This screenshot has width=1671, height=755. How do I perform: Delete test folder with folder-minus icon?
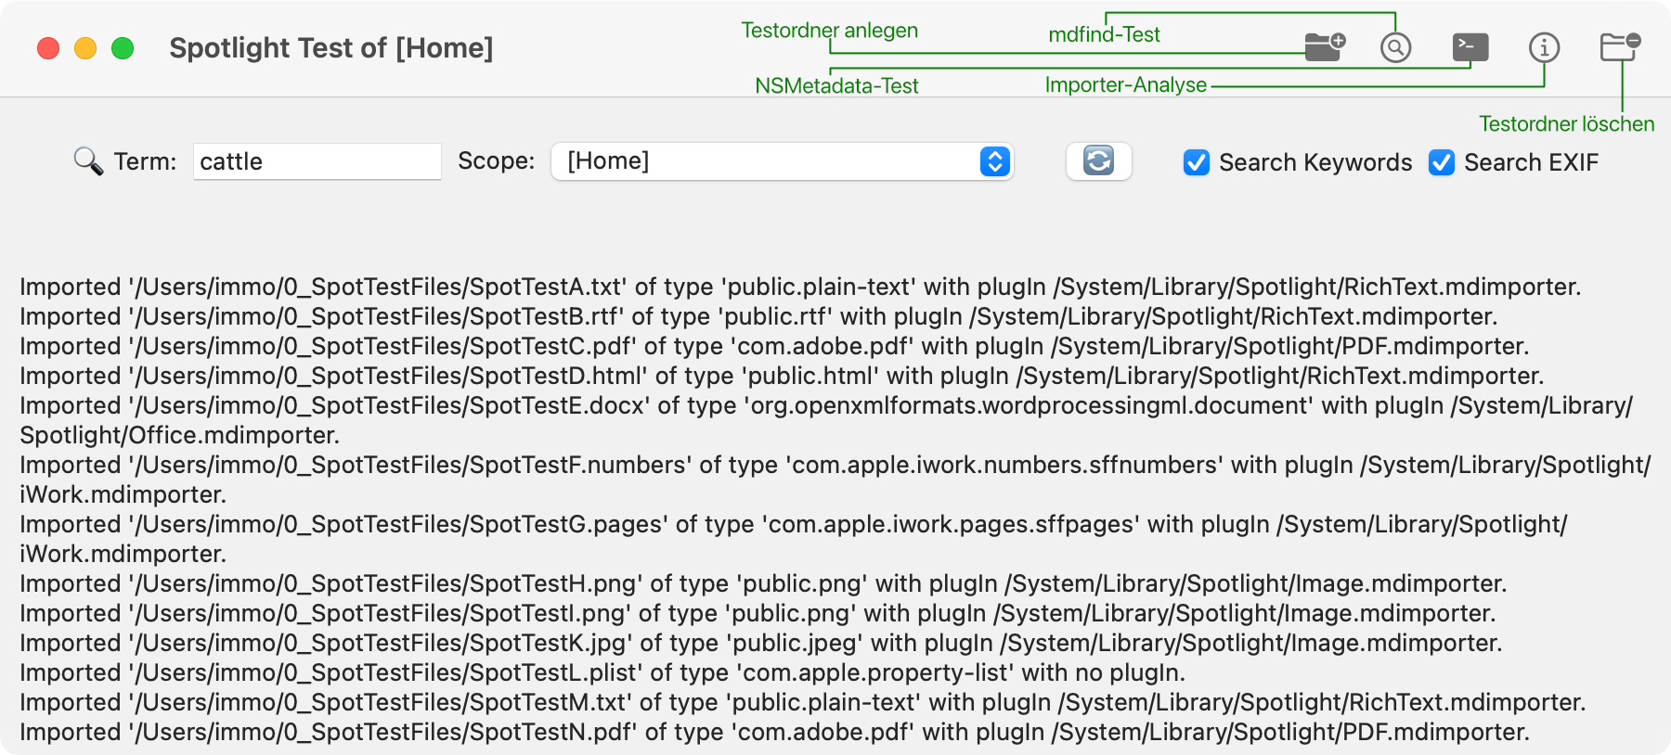coord(1621,46)
